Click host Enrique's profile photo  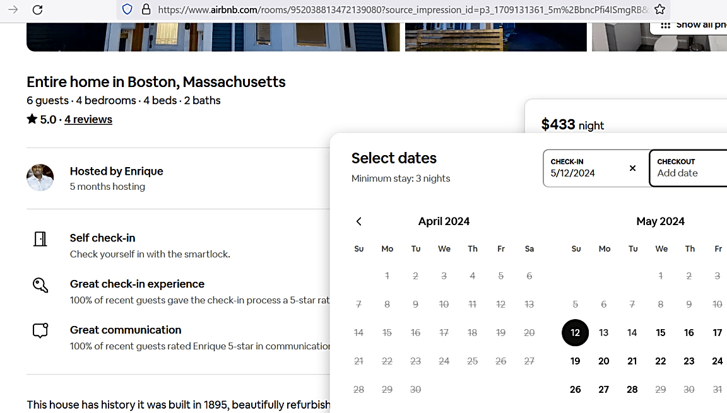[40, 177]
